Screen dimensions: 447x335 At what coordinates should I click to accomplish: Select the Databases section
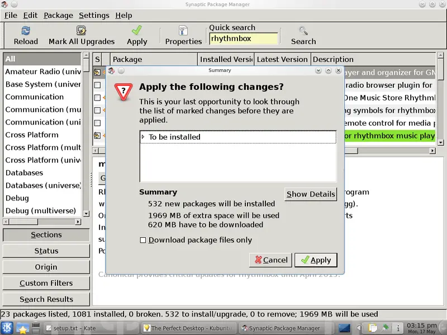click(42, 173)
